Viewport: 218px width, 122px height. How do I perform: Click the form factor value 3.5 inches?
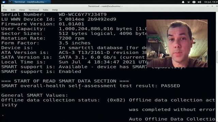pos(75,43)
